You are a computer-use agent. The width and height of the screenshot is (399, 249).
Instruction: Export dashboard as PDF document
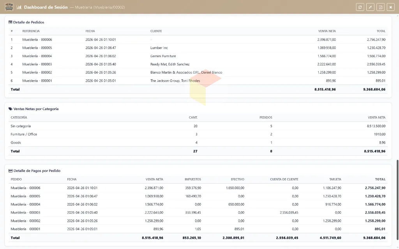380,7
